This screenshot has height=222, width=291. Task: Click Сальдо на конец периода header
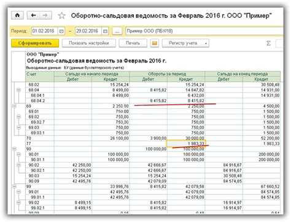click(x=243, y=74)
